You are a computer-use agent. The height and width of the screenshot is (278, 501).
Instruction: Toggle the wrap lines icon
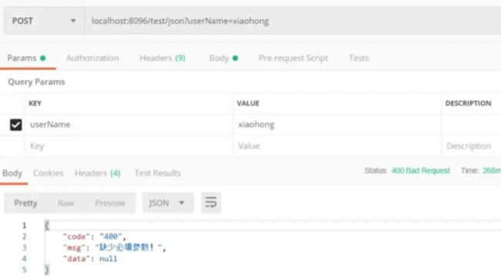[211, 203]
